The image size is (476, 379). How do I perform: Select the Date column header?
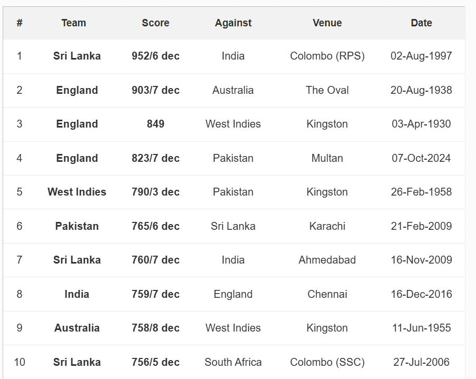[x=421, y=23]
